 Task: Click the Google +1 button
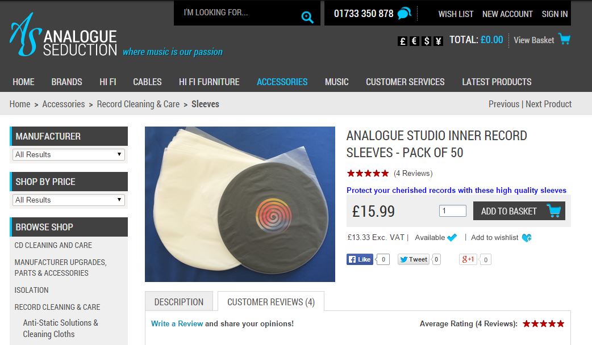coord(468,259)
